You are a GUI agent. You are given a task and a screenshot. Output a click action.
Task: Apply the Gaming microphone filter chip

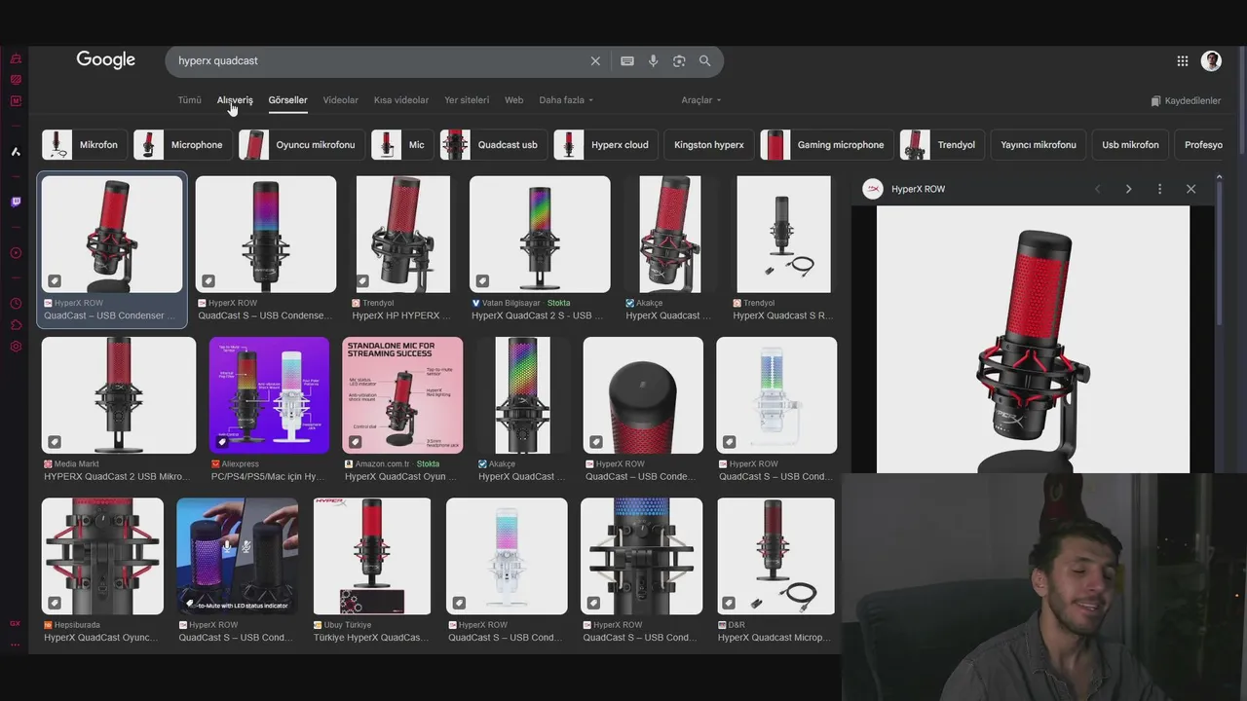coord(826,145)
